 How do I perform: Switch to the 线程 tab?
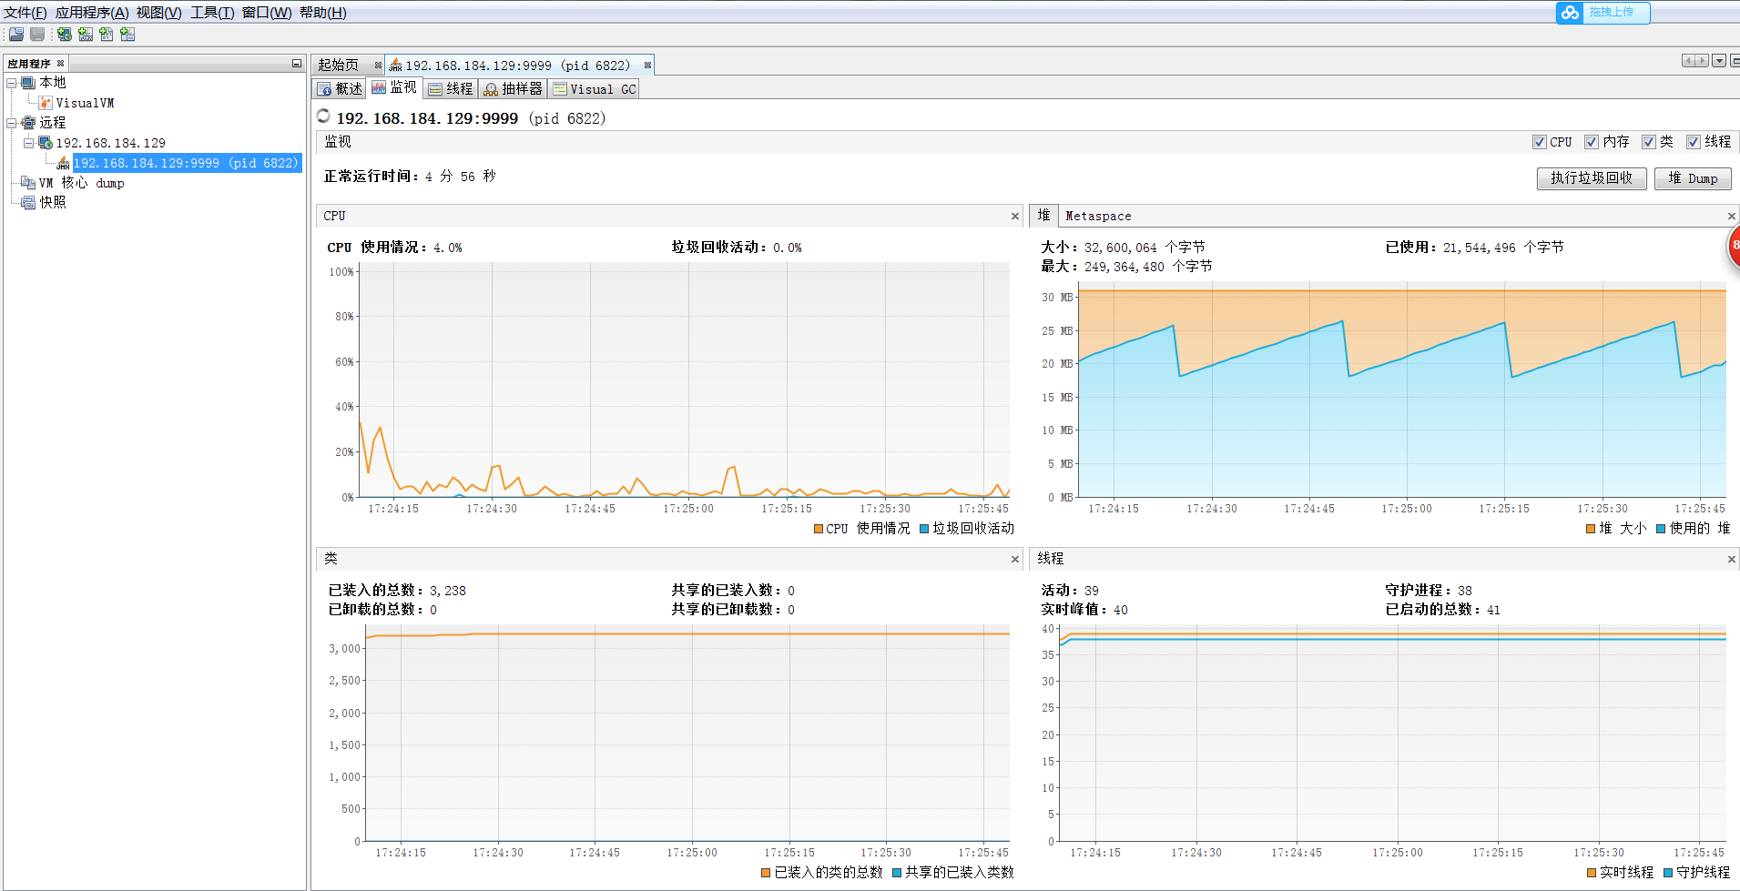click(x=449, y=88)
